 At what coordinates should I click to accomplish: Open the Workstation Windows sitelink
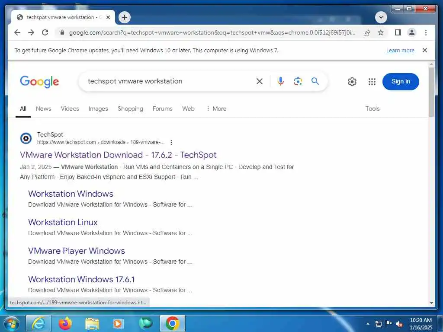coord(71,194)
